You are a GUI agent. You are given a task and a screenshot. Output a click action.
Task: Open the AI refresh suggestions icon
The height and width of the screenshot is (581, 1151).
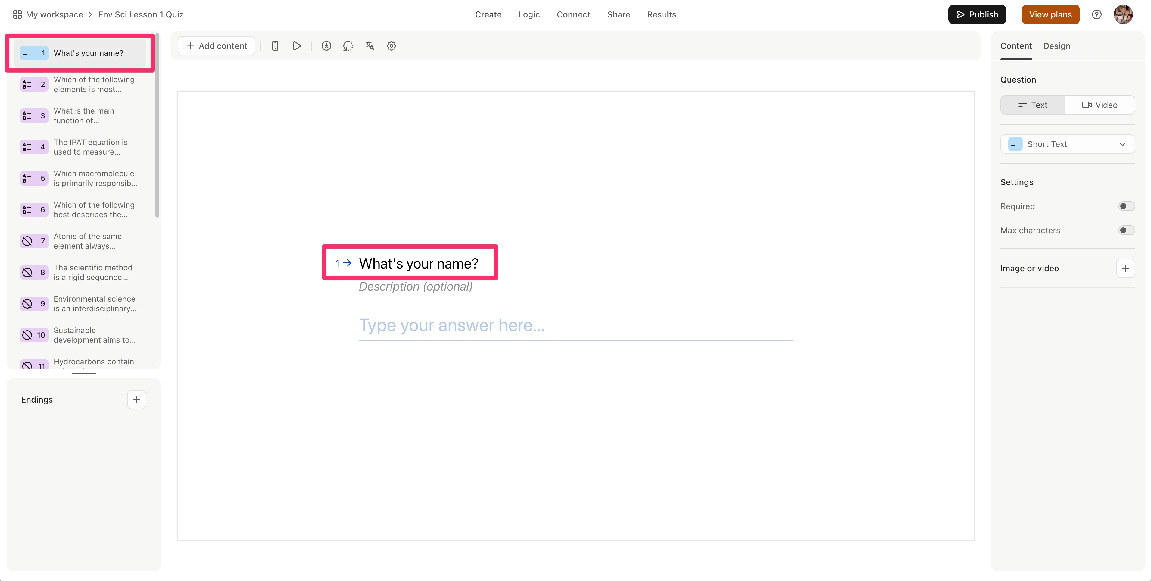(348, 46)
